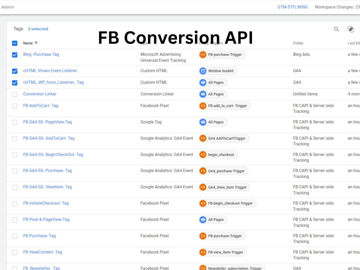Click the FB-view_item-Trigger icon
This screenshot has height=270, width=360.
pos(203,252)
